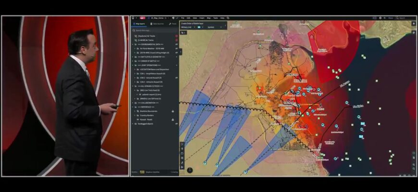Click the top icon in map left toolbar
The image size is (418, 192).
[x=182, y=144]
